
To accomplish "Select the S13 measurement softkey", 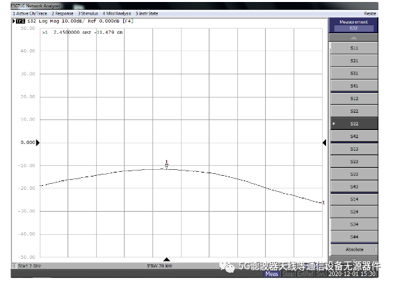I will tap(354, 149).
